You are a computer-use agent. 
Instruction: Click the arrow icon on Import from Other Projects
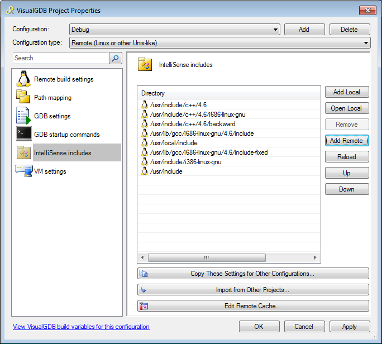tap(143, 290)
